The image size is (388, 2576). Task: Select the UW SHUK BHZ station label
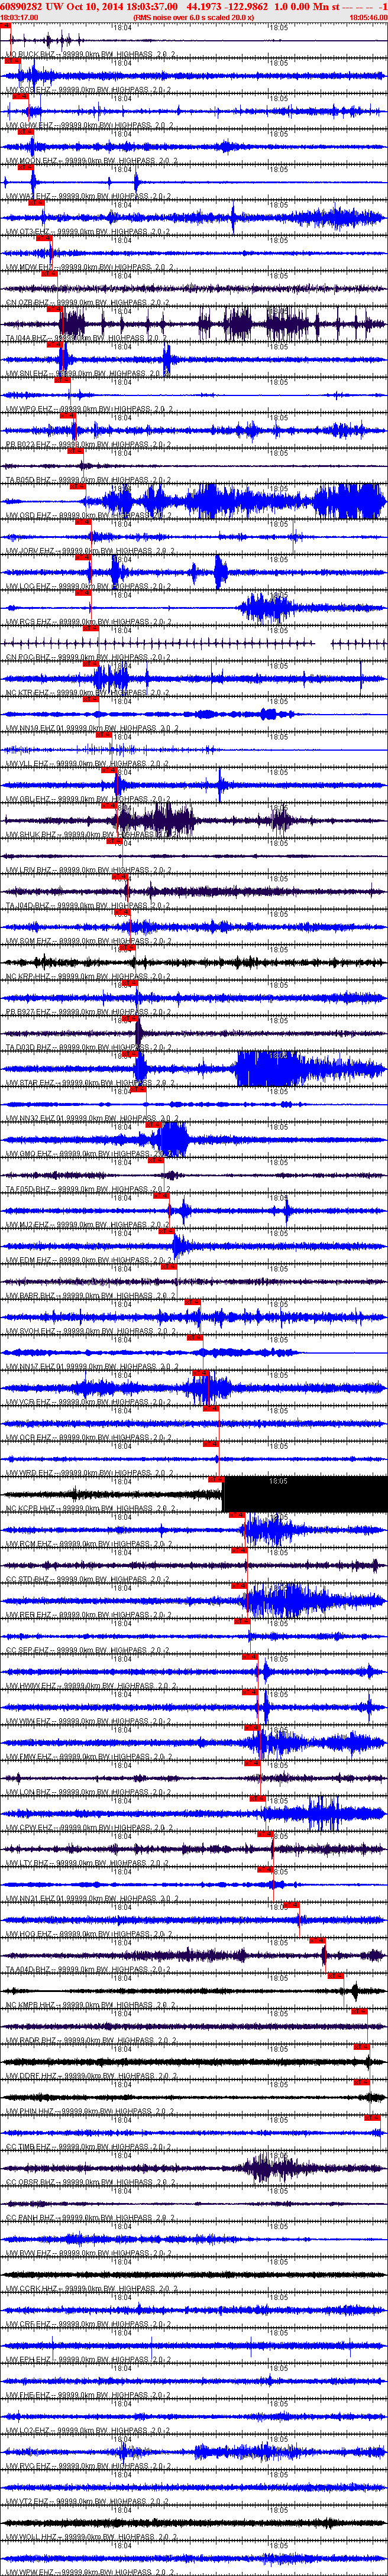click(x=29, y=835)
